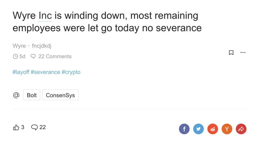The width and height of the screenshot is (263, 144).
Task: Open the #layoff hashtag
Action: point(21,72)
